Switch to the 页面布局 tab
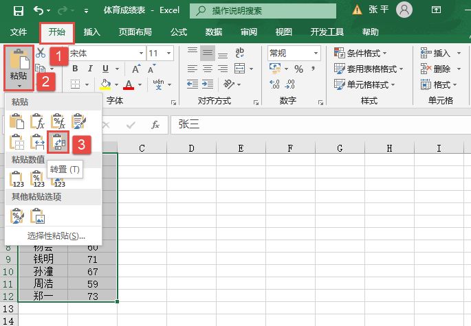 (x=135, y=32)
